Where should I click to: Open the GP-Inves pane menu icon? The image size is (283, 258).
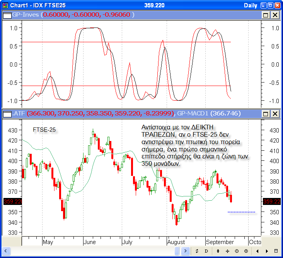tap(8, 15)
